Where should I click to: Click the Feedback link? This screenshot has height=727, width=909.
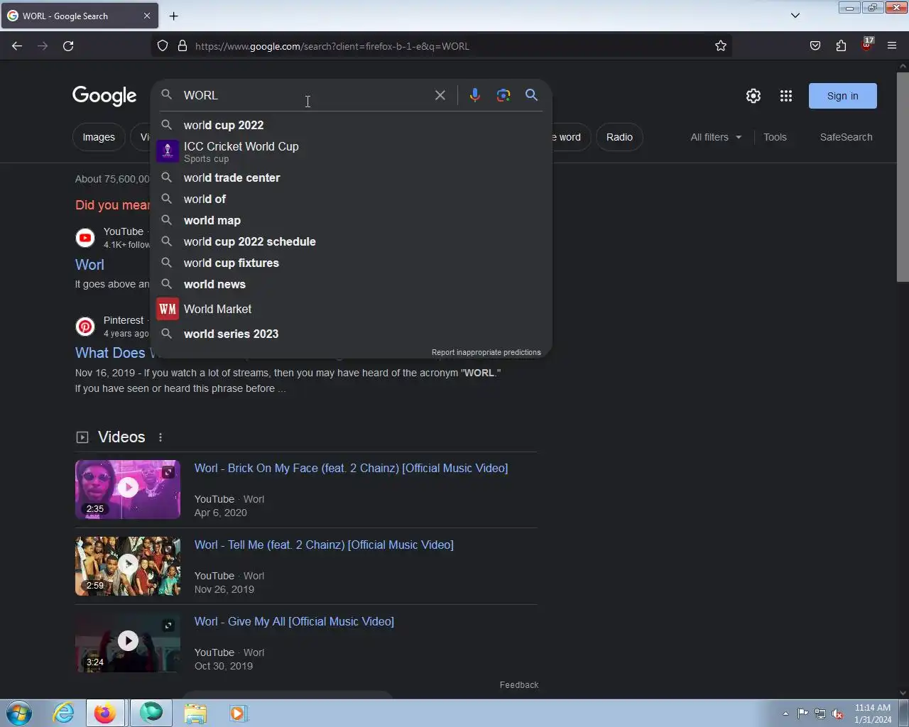(x=519, y=685)
